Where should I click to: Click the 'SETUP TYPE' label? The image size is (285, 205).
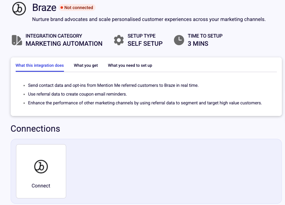coord(142,36)
